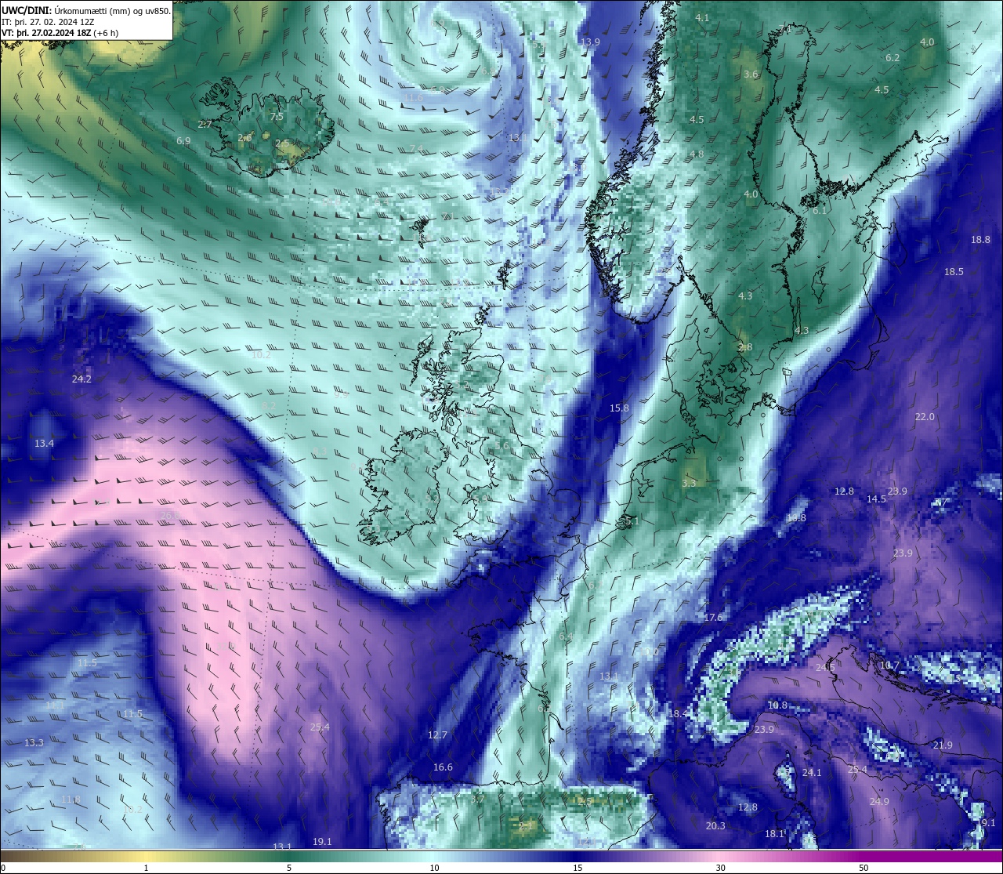1003x874 pixels.
Task: Click the map value '18.5' on the right edge
Action: 954,271
